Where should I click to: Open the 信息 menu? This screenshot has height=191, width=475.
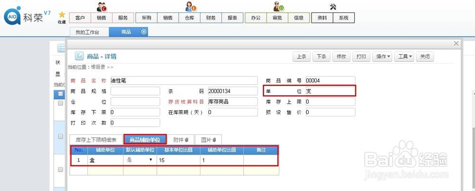point(299,18)
